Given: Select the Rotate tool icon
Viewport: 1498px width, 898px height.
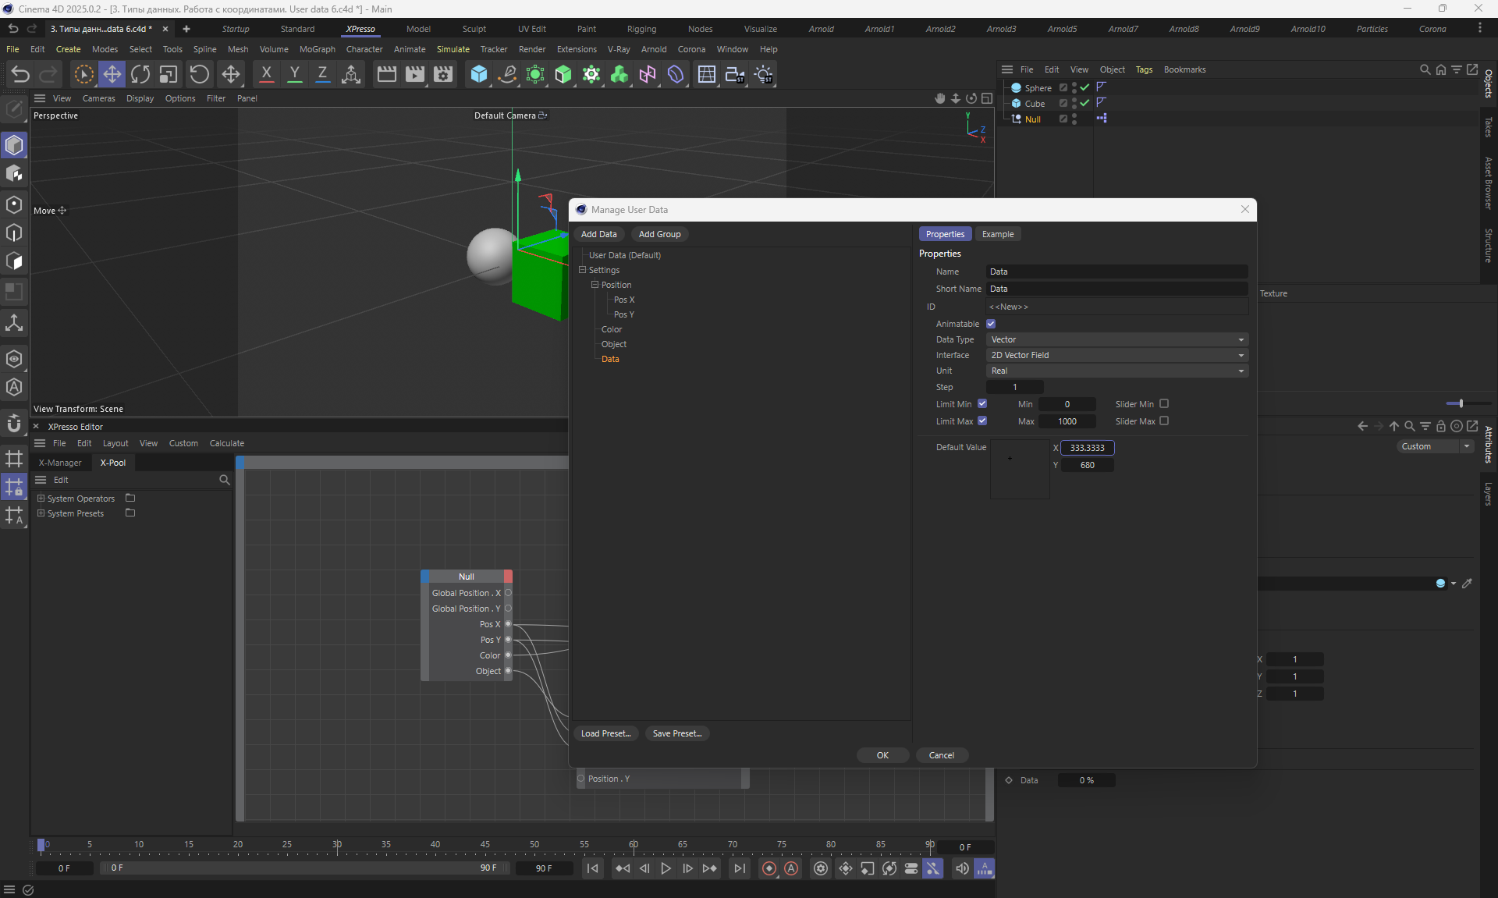Looking at the screenshot, I should pyautogui.click(x=140, y=74).
